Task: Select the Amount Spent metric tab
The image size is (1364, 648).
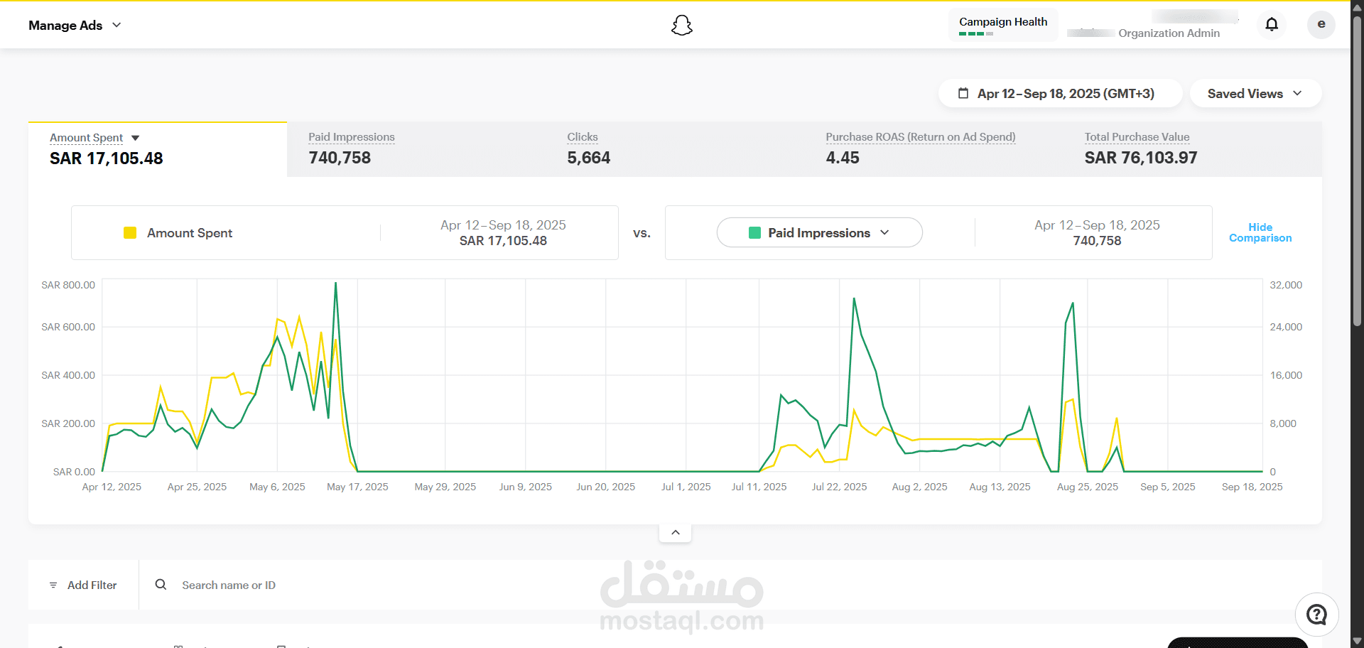Action: (x=158, y=149)
